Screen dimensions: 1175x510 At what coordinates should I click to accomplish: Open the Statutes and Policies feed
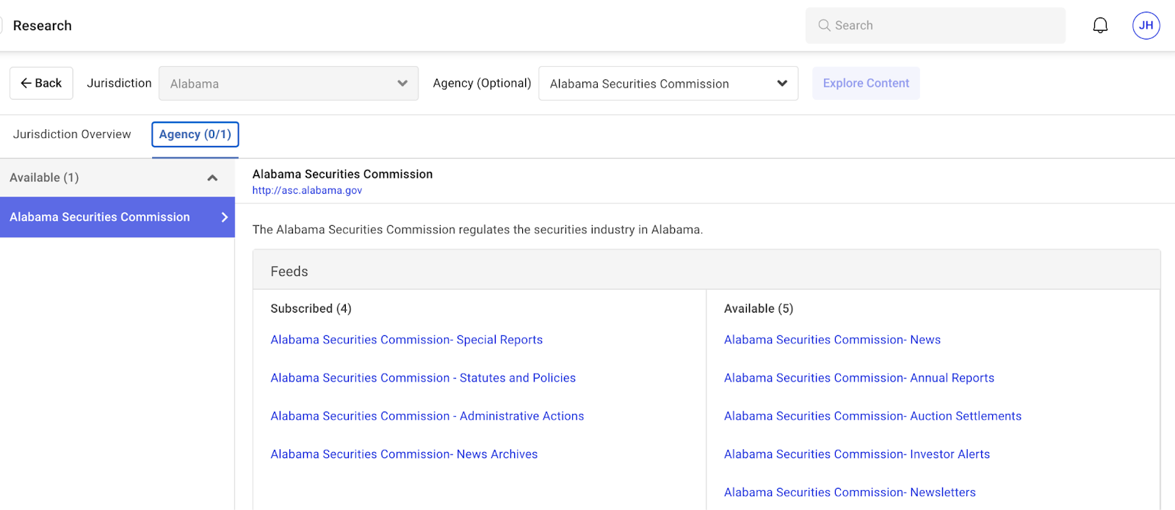(x=423, y=378)
